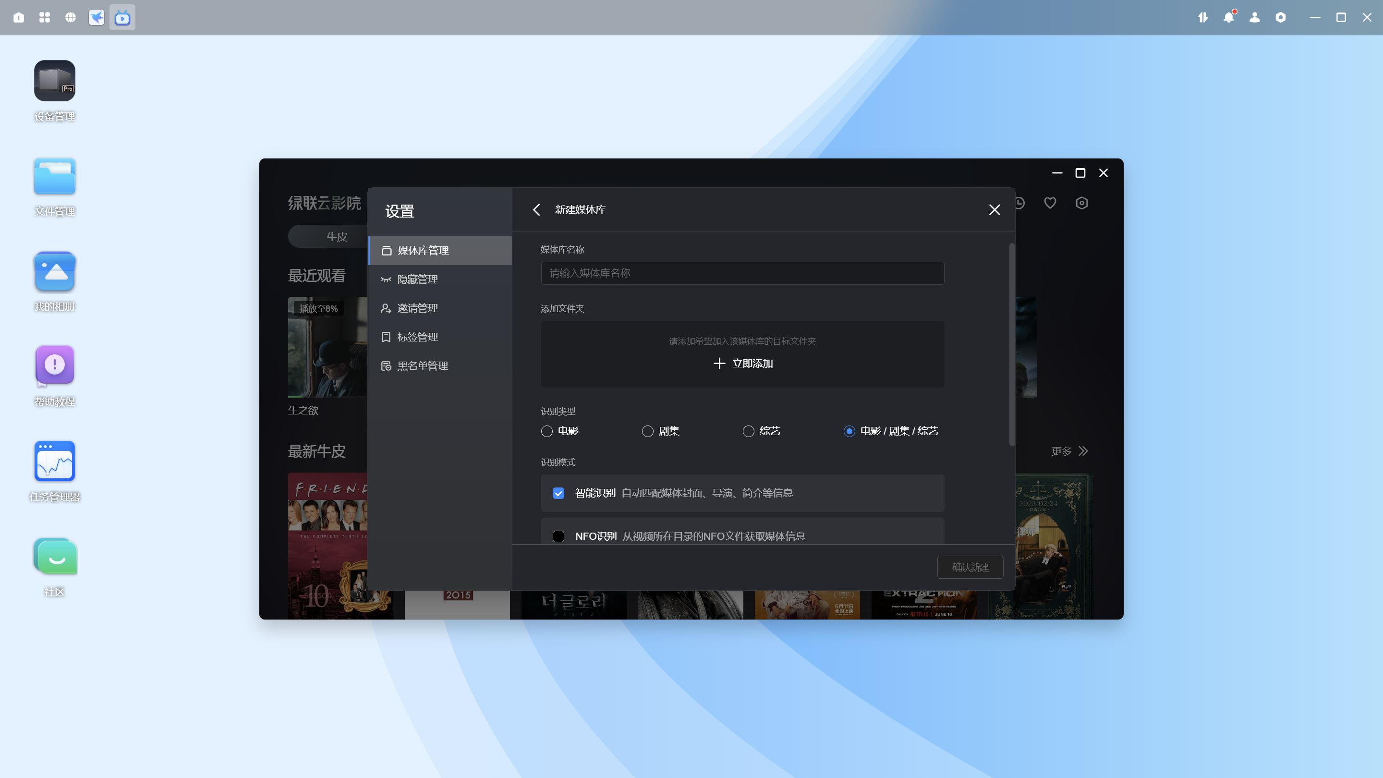Open the favorites heart icon in cinema window
Image resolution: width=1383 pixels, height=778 pixels.
pos(1050,203)
